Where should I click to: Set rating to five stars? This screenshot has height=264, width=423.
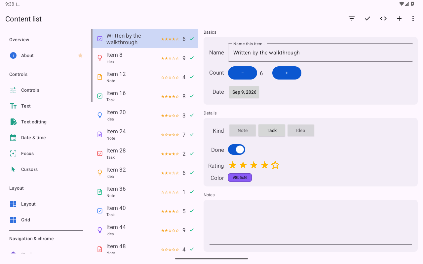tap(275, 165)
